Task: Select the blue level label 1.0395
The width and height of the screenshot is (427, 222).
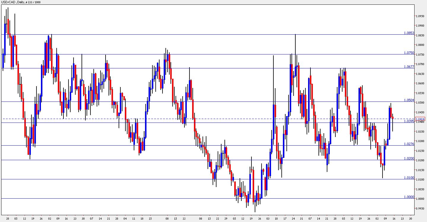Action: click(x=409, y=121)
